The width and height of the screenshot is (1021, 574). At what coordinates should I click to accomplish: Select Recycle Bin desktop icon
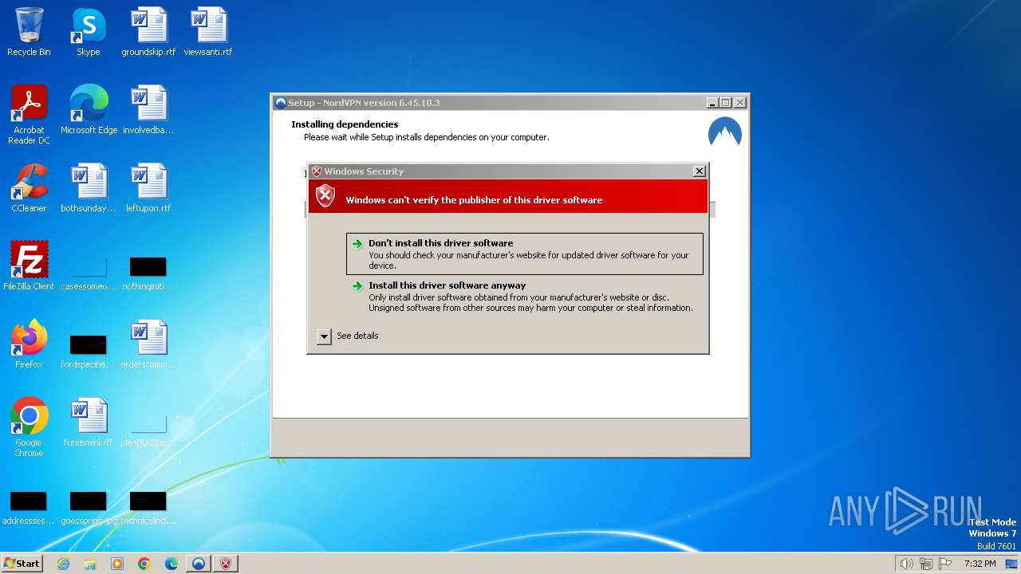(29, 32)
